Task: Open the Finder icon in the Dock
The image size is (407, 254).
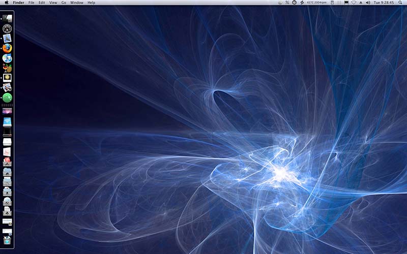Action: (x=7, y=18)
